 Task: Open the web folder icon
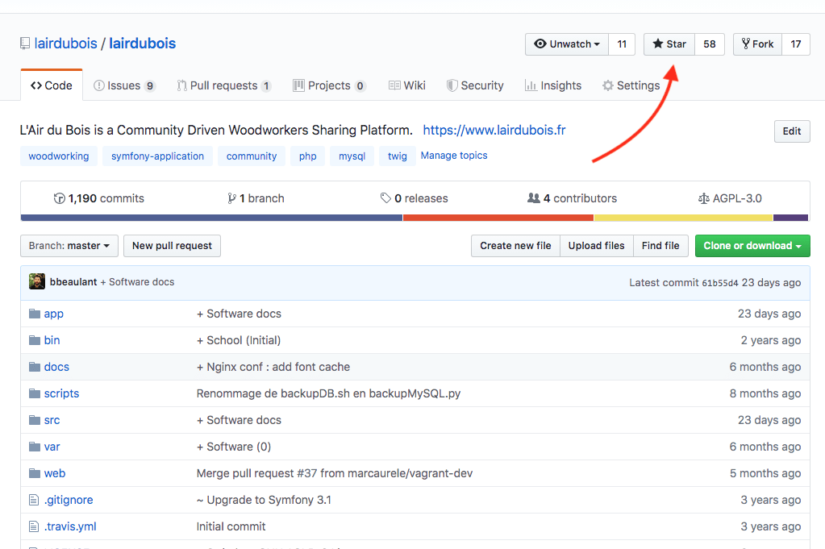coord(35,473)
